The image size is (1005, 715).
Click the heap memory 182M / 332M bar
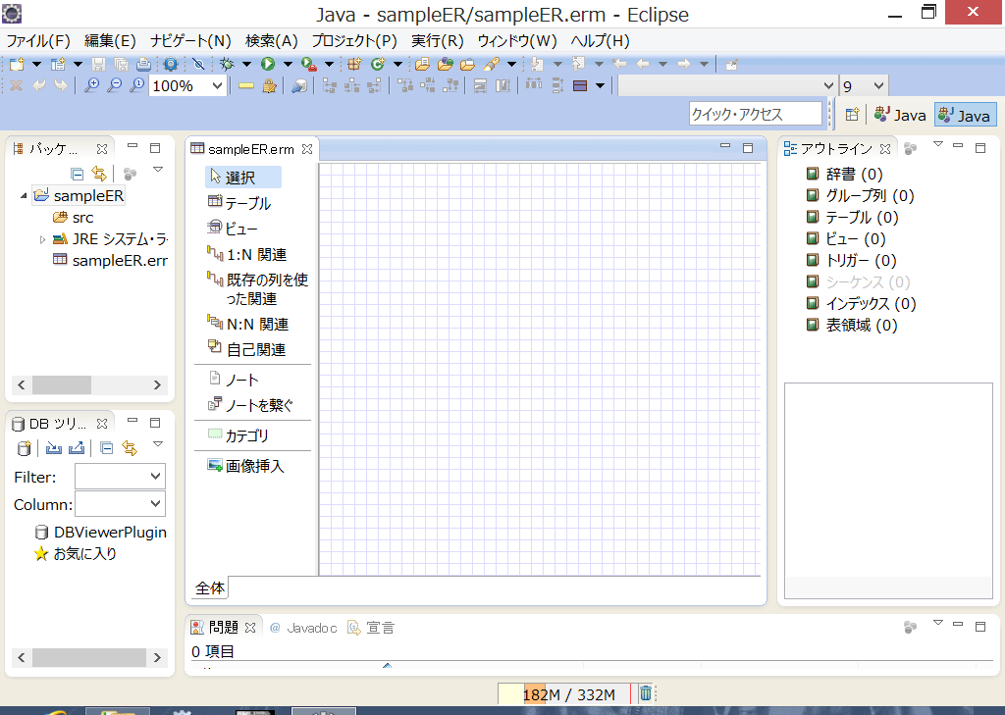point(564,693)
